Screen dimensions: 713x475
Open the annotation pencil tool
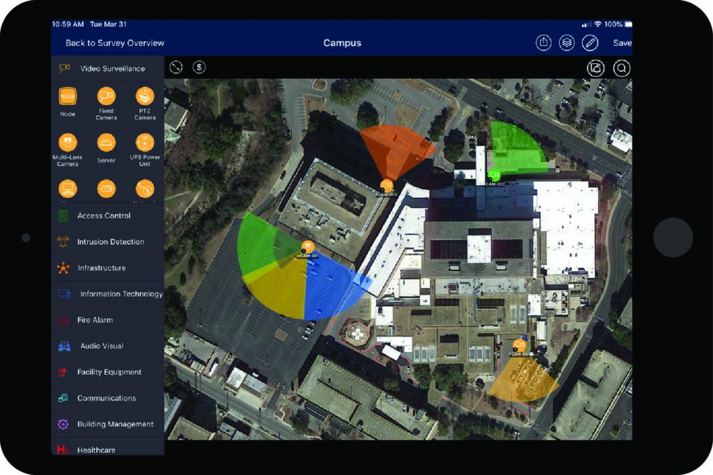point(591,42)
